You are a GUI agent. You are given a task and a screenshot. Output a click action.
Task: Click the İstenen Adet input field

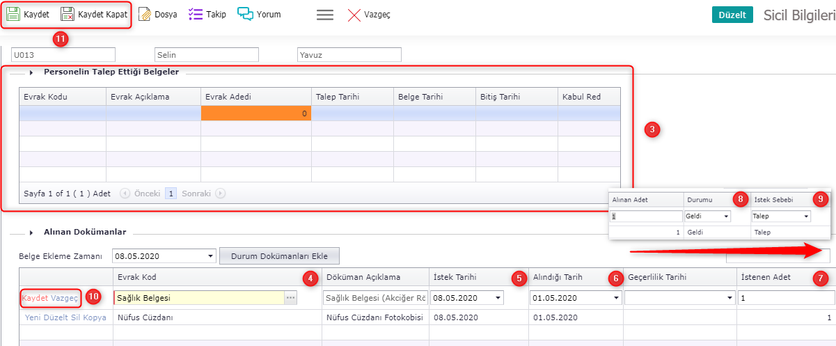tap(785, 298)
